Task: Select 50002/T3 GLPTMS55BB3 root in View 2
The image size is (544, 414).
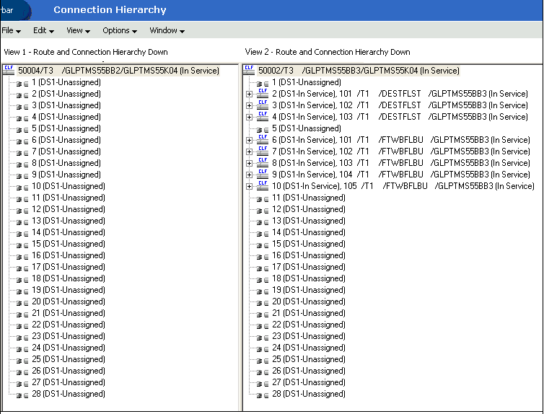Action: 359,71
